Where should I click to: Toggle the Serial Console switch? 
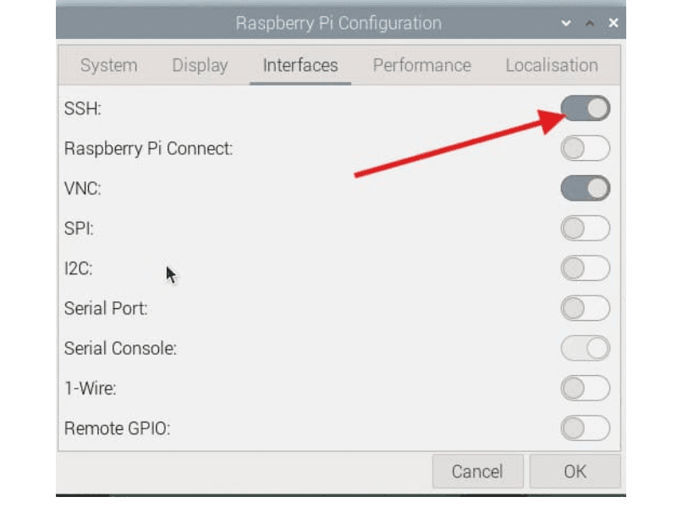tap(586, 348)
